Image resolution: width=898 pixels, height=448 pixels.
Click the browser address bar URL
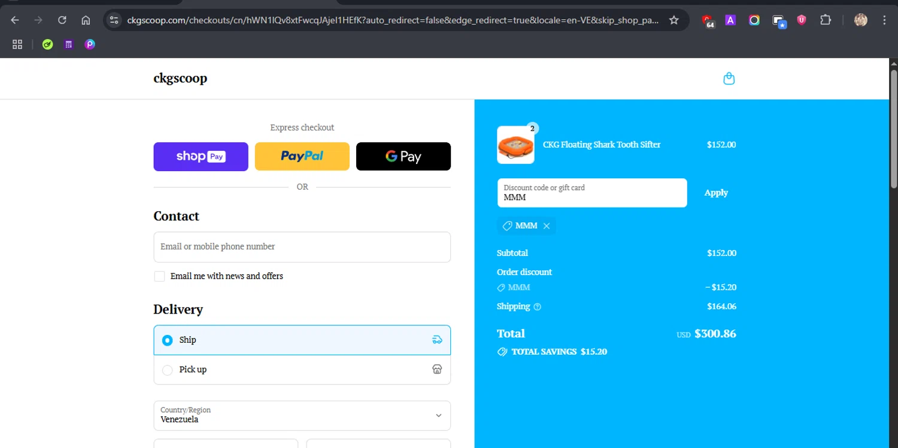click(393, 20)
